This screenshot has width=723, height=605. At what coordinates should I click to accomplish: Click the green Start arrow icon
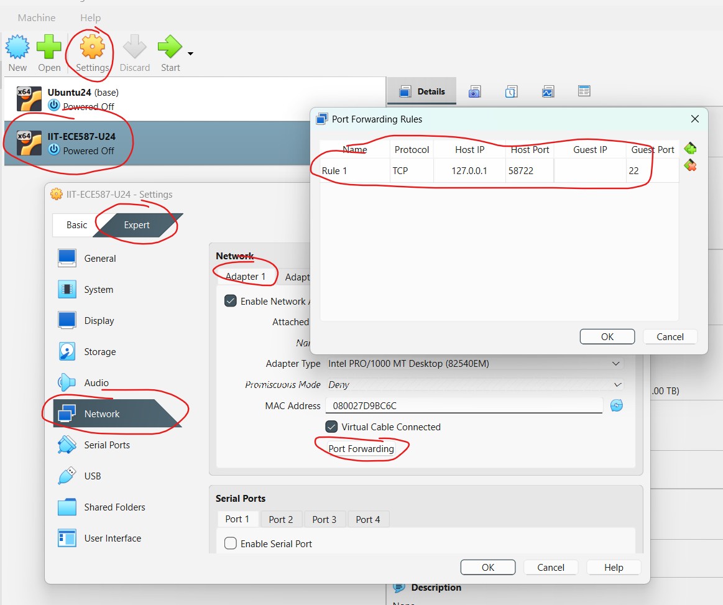coord(169,47)
